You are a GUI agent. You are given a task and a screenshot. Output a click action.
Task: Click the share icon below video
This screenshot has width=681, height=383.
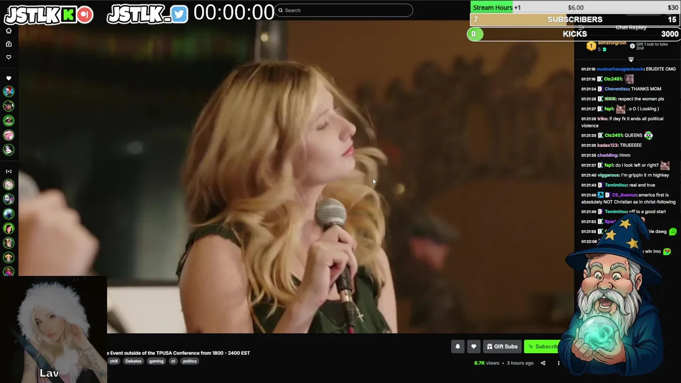tap(543, 363)
